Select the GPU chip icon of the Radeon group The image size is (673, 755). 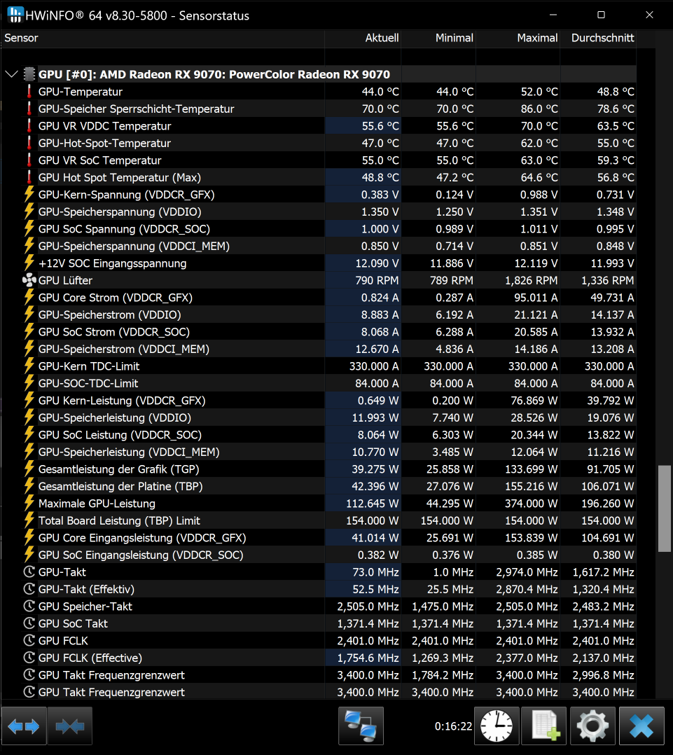29,74
